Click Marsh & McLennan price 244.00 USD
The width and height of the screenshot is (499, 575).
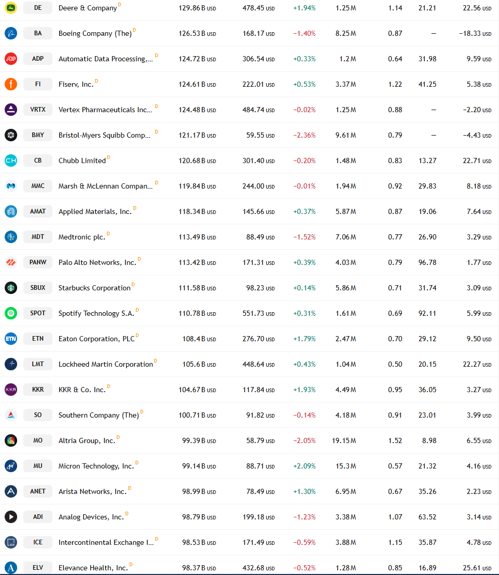click(258, 186)
